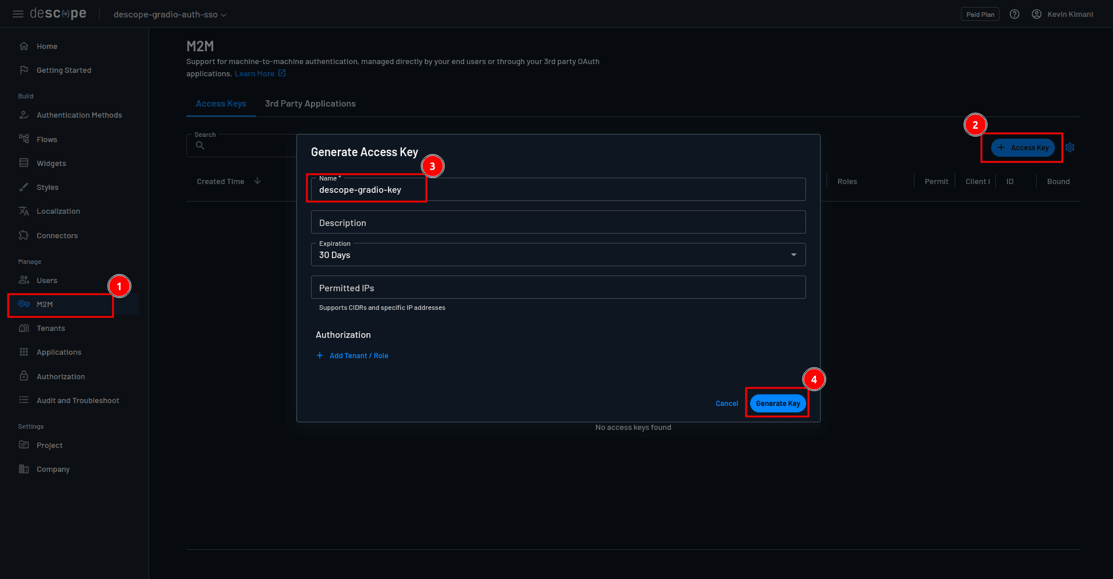
Task: Open the Localization settings
Action: (x=58, y=211)
